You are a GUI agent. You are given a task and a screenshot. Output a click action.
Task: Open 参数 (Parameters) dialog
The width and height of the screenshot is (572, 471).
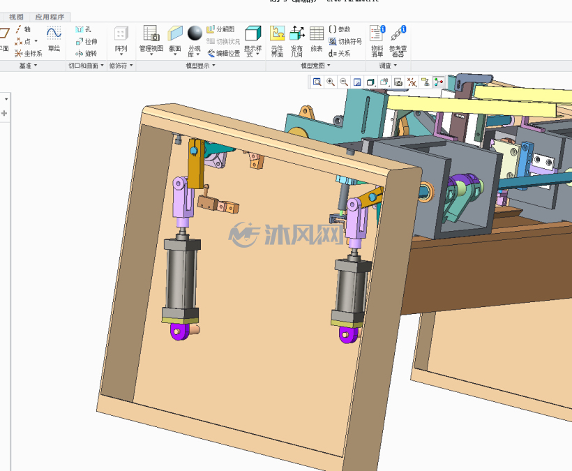(340, 29)
